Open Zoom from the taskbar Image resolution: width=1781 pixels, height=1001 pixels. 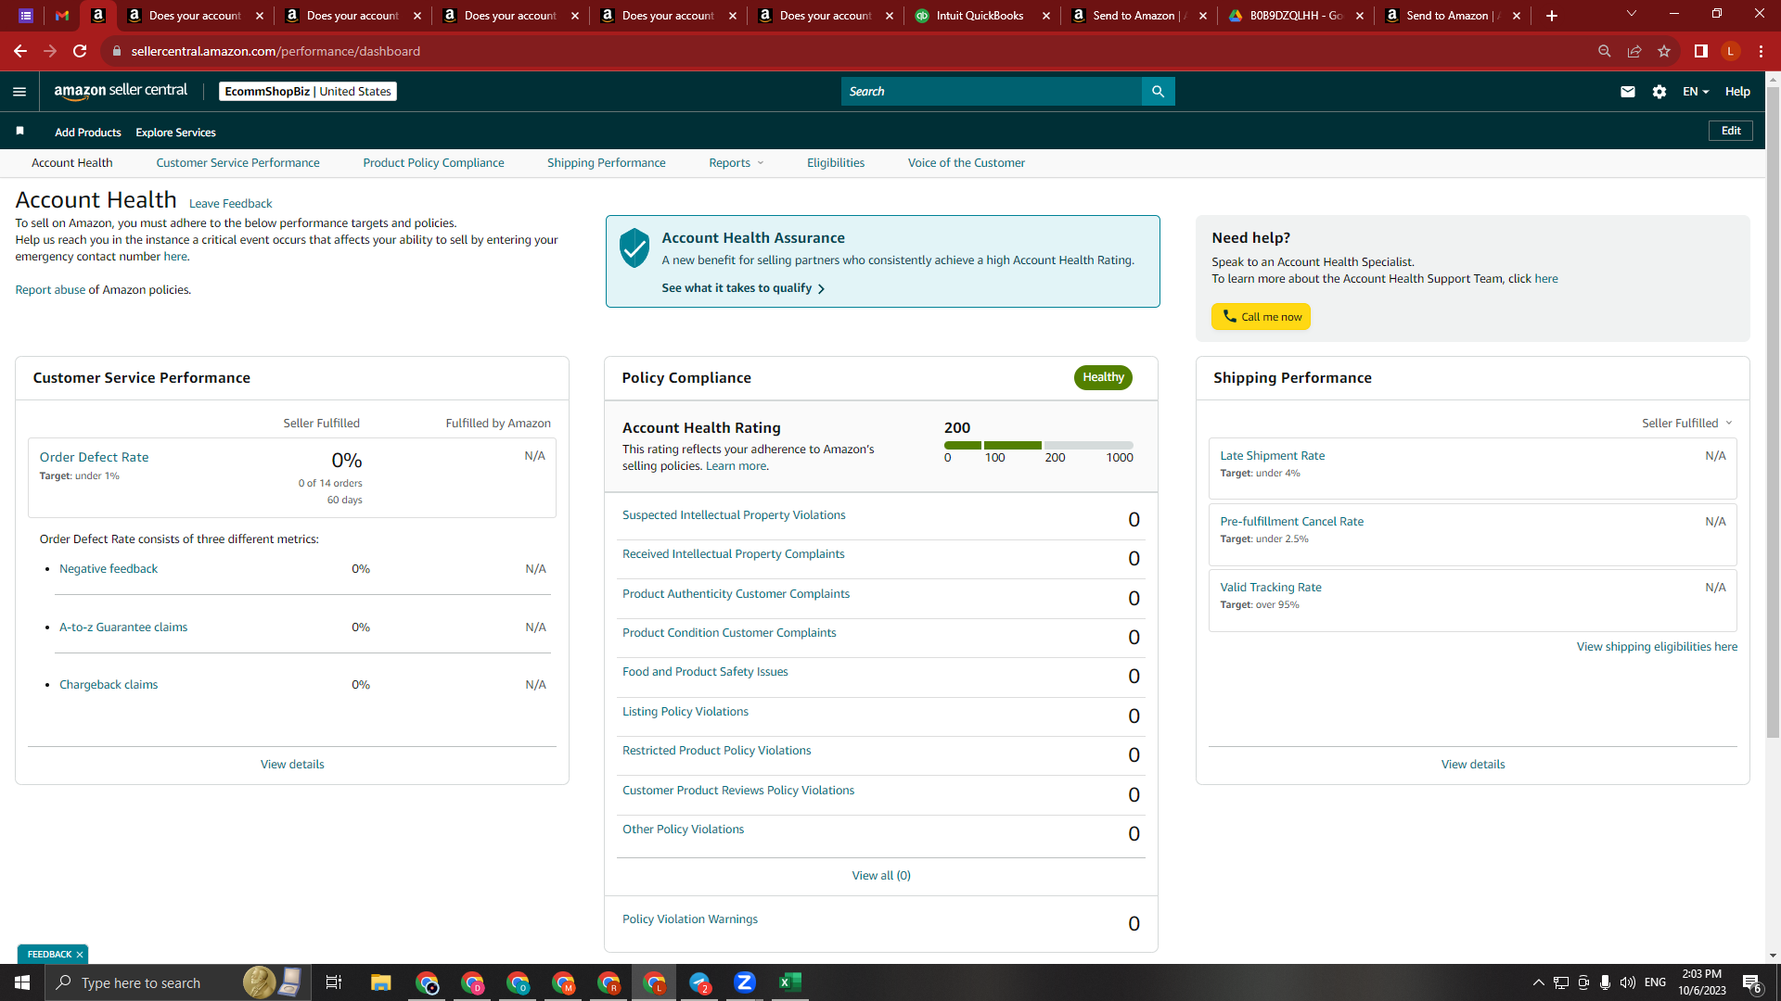click(x=745, y=982)
